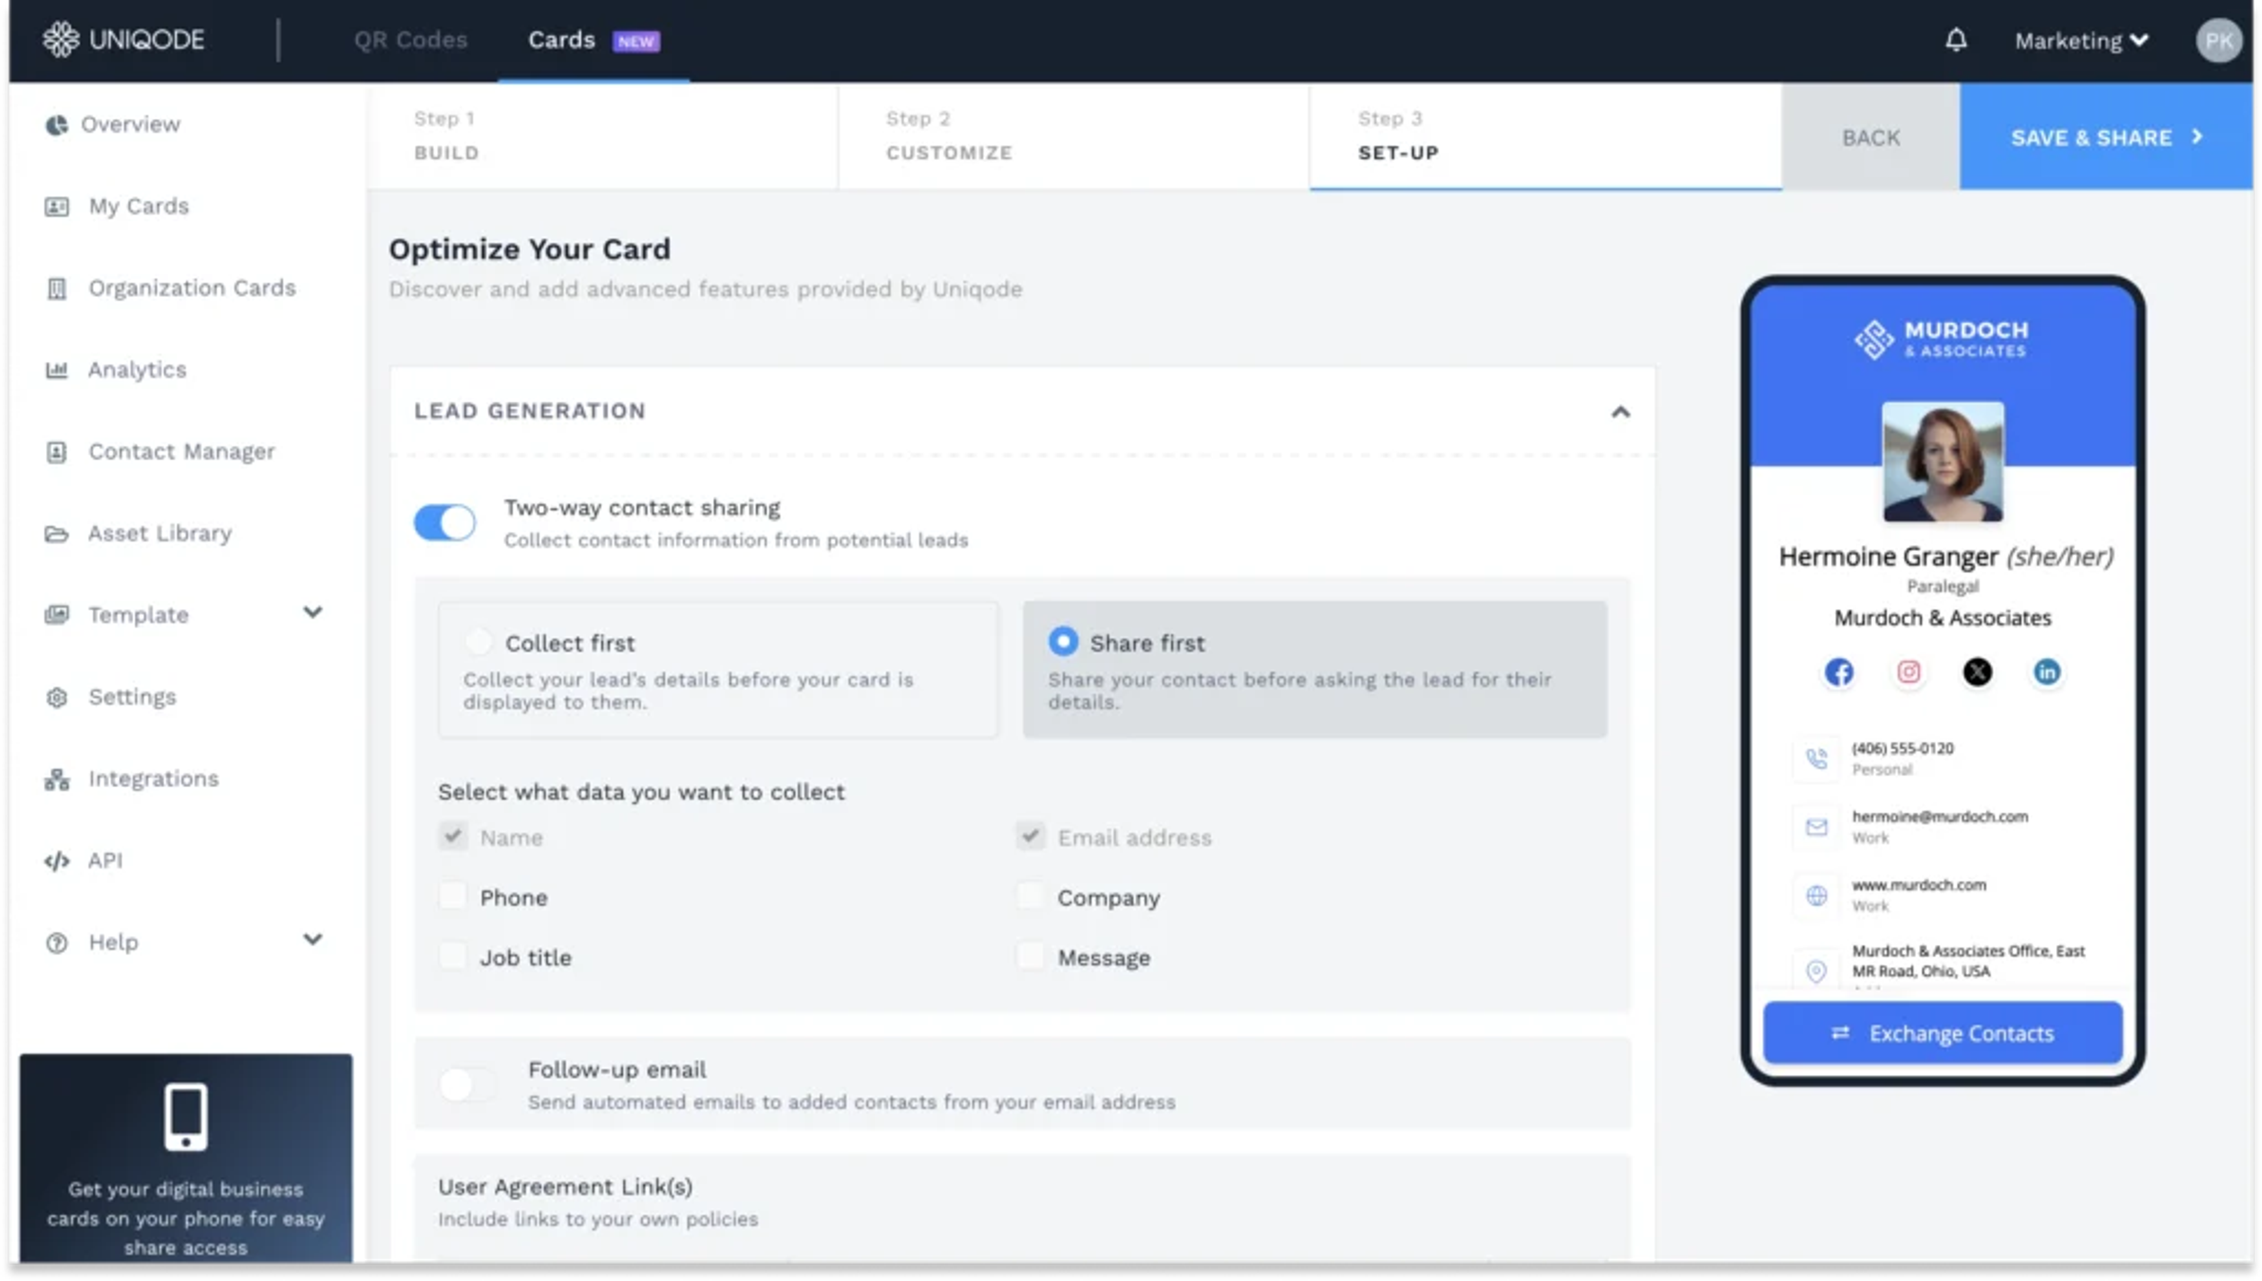Viewport: 2262px width, 1281px height.
Task: Click the Asset Library folder icon
Action: point(57,534)
